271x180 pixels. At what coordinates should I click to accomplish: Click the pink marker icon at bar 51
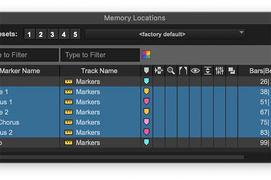pyautogui.click(x=146, y=102)
